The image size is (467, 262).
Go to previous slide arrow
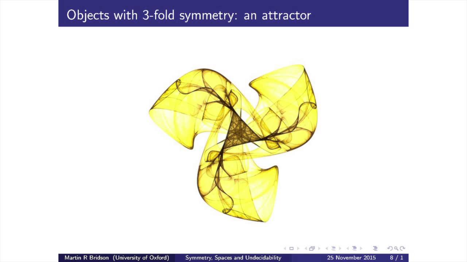click(x=285, y=249)
